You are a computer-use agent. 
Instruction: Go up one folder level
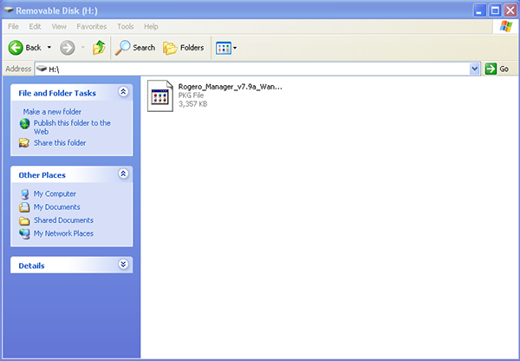[x=99, y=48]
